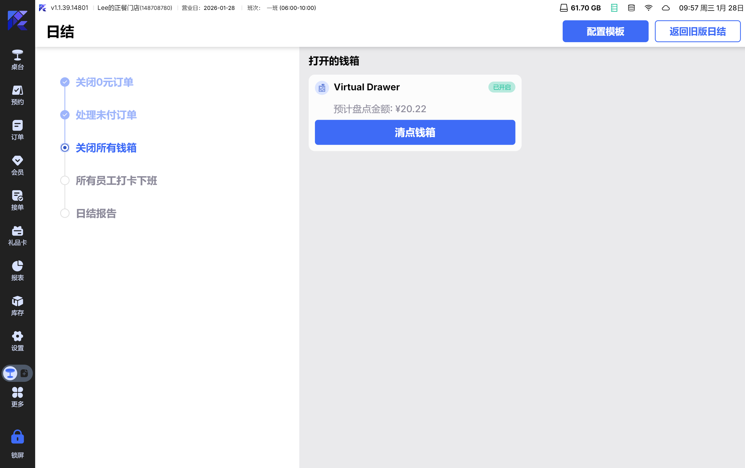Go to 会员 members section
The width and height of the screenshot is (745, 468).
17,165
